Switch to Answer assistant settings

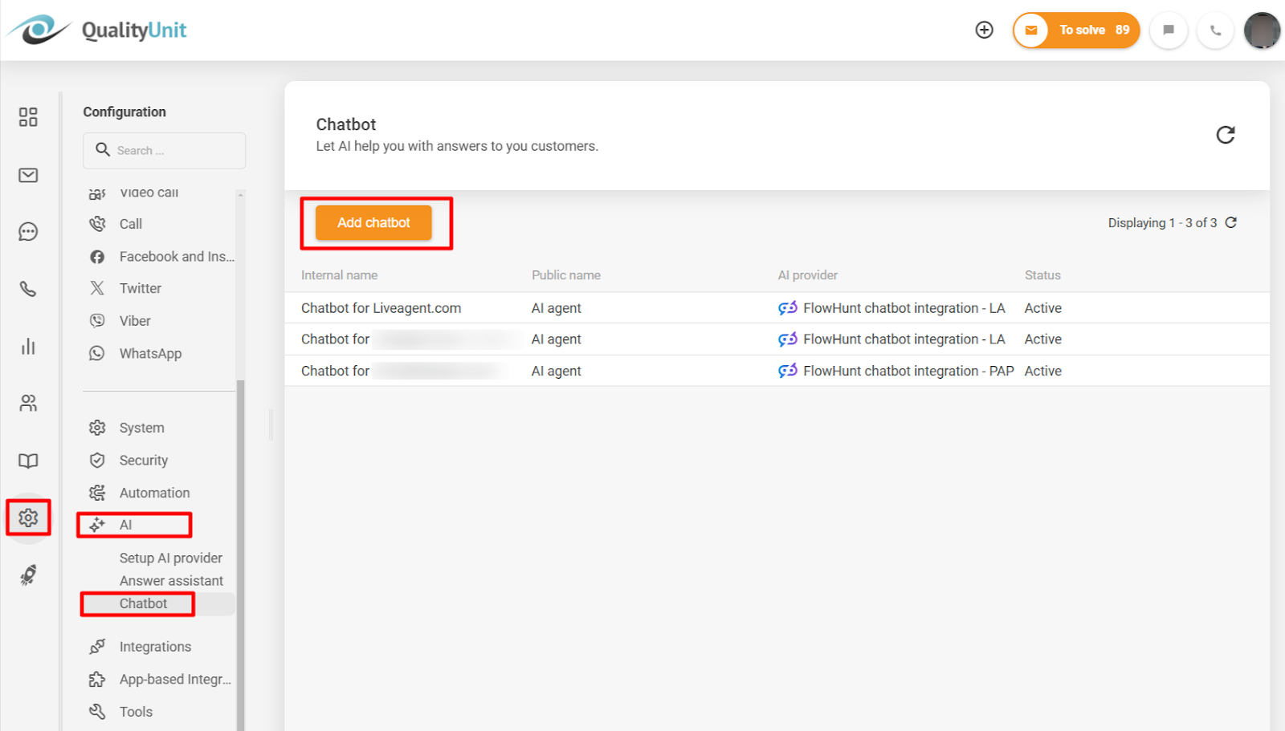click(171, 580)
